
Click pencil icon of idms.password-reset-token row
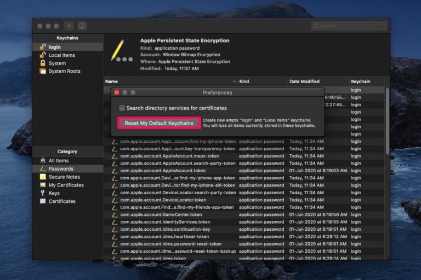tap(115, 244)
